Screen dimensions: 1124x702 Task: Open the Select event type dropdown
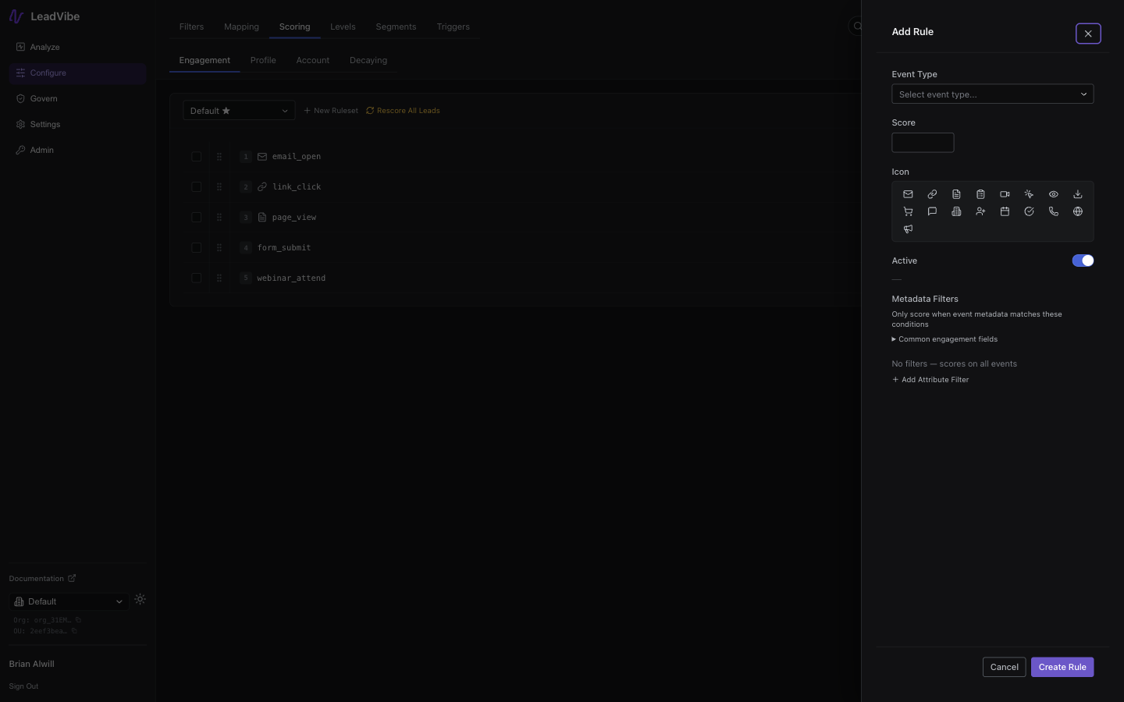coord(992,94)
